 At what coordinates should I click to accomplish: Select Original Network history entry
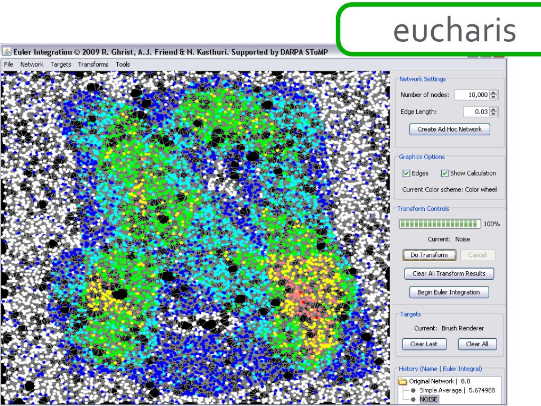439,381
